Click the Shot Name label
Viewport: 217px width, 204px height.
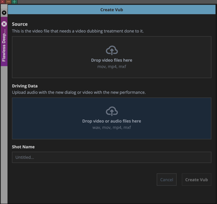tap(23, 147)
